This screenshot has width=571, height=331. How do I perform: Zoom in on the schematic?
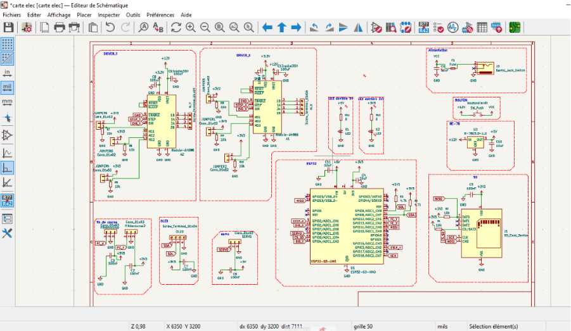[x=191, y=27]
